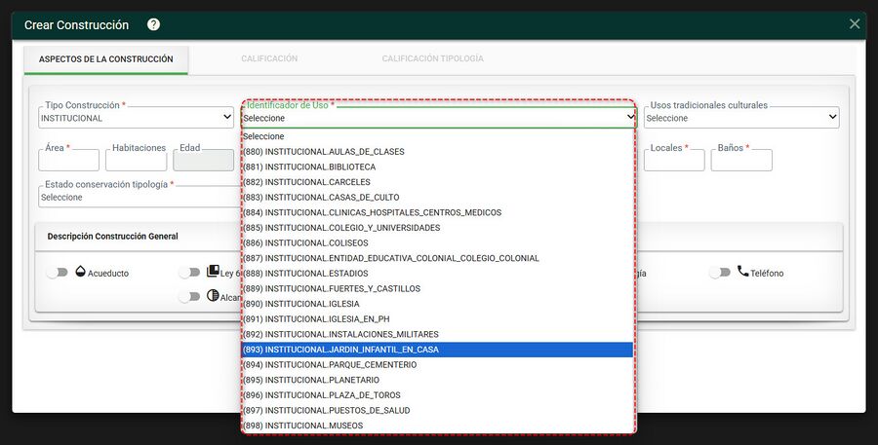Select option (888) ESTADIOS
The image size is (878, 445).
pos(437,274)
